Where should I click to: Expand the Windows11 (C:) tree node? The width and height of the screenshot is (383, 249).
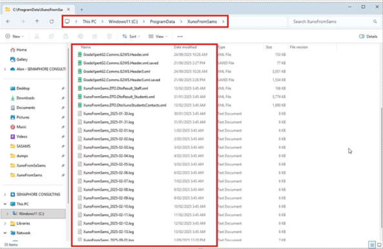[x=7, y=214]
